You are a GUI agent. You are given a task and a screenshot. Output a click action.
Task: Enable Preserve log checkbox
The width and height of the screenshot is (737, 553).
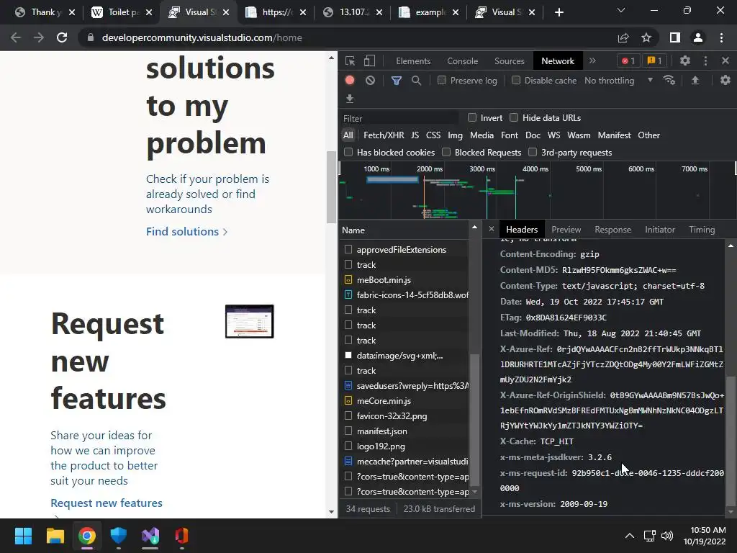pos(442,80)
